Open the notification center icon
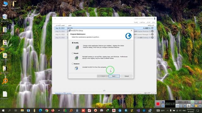Image resolution: width=202 pixels, height=113 pixels. (x=198, y=110)
